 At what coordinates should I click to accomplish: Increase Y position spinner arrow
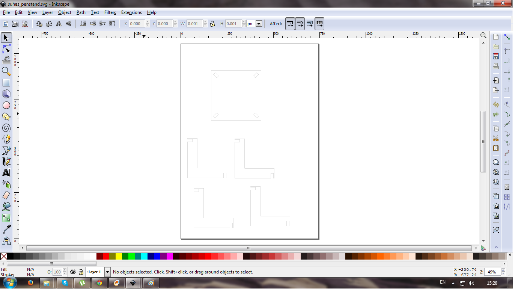pos(175,22)
